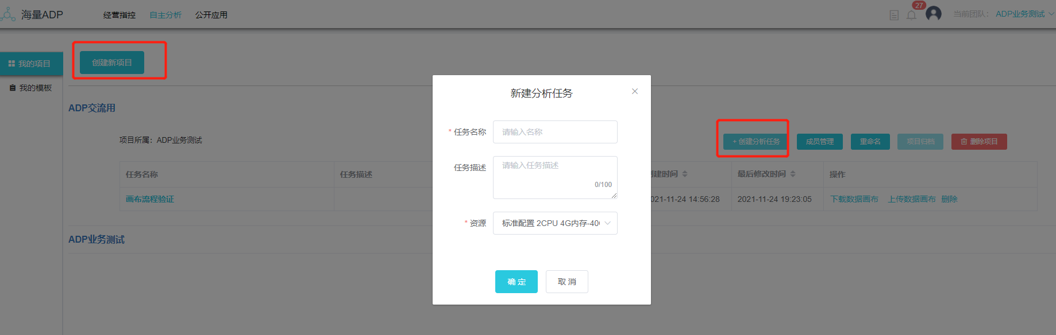Screen dimensions: 1056x335
Task: Click the red 删除项目 button
Action: [x=979, y=142]
